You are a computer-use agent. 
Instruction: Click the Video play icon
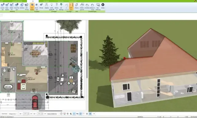click(x=103, y=6)
